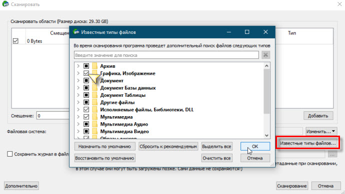Click the search field Введите значение для поиска
345x194 pixels.
tap(166, 55)
